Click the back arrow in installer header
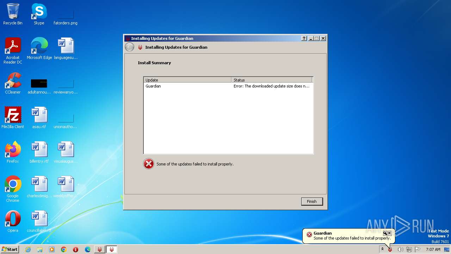Viewport: 451px width, 254px height. point(130,47)
